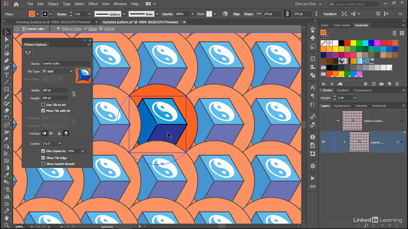Viewport: 408px width, 229px height.
Task: Open the Layers panel flyout menu
Action: [404, 106]
